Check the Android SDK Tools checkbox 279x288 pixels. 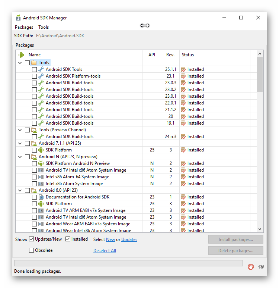[x=35, y=69]
